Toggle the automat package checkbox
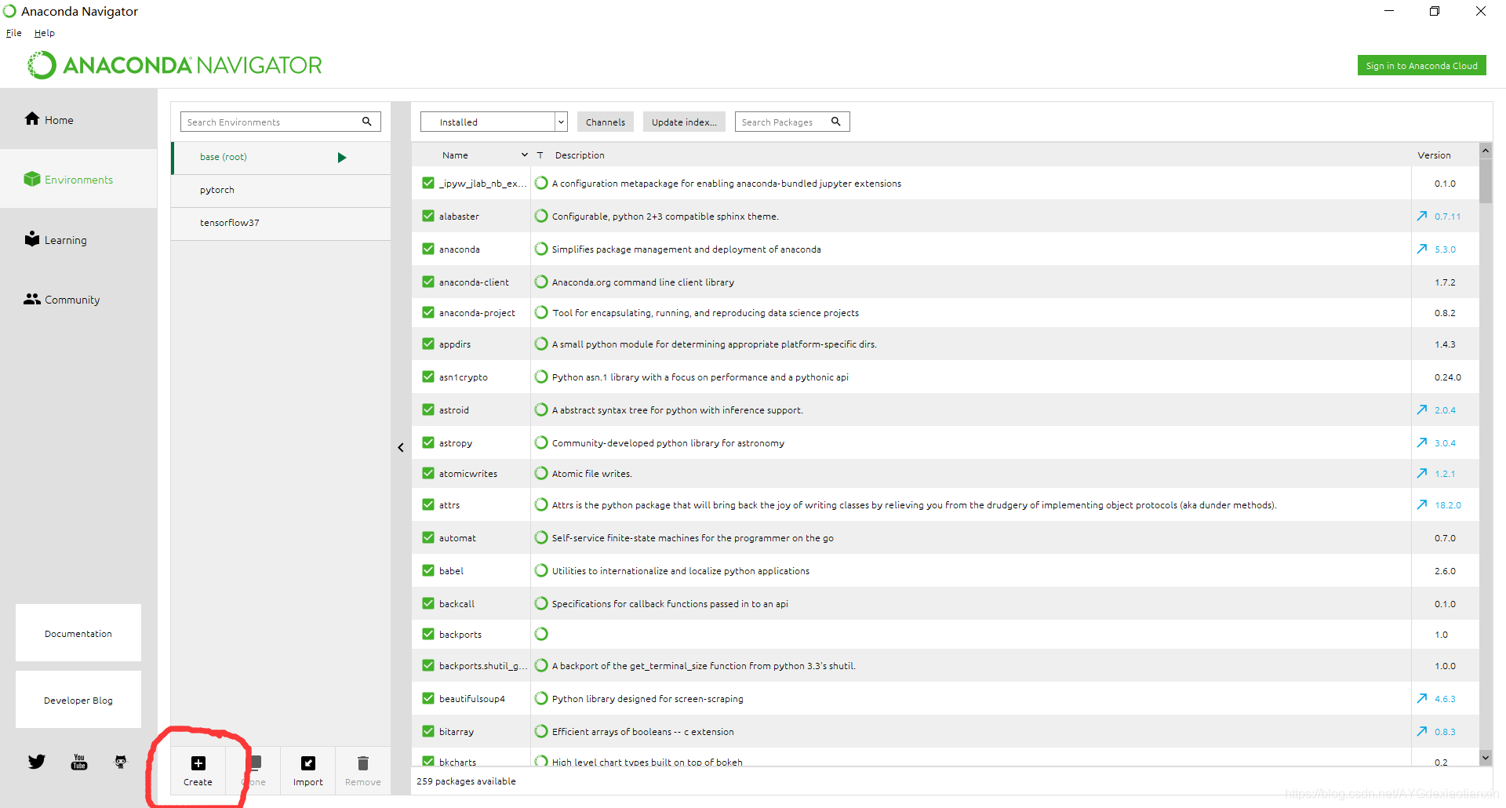 pyautogui.click(x=428, y=537)
